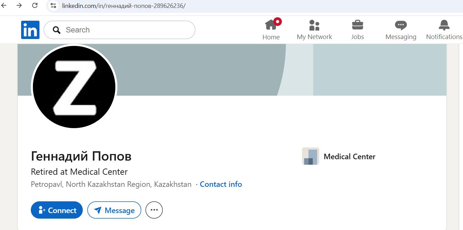
Task: Open the Contact info link
Action: pyautogui.click(x=221, y=184)
